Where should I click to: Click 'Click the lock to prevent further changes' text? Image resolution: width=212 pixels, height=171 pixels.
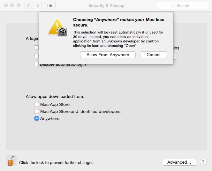tap(57, 162)
